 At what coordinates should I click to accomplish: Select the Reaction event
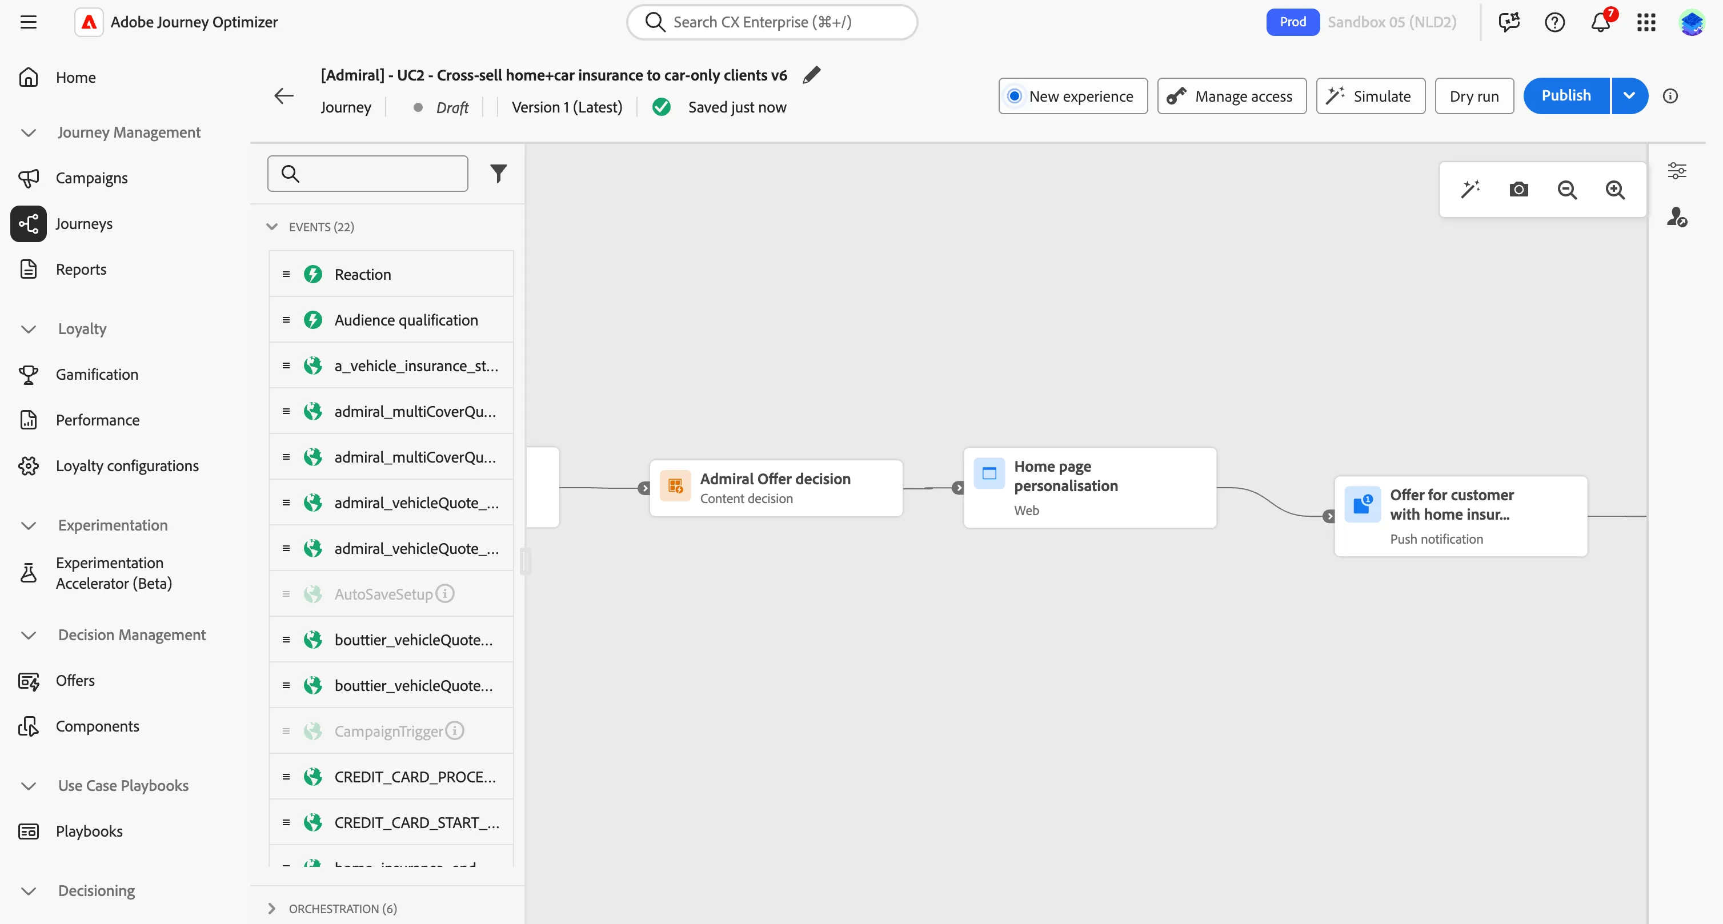point(391,274)
